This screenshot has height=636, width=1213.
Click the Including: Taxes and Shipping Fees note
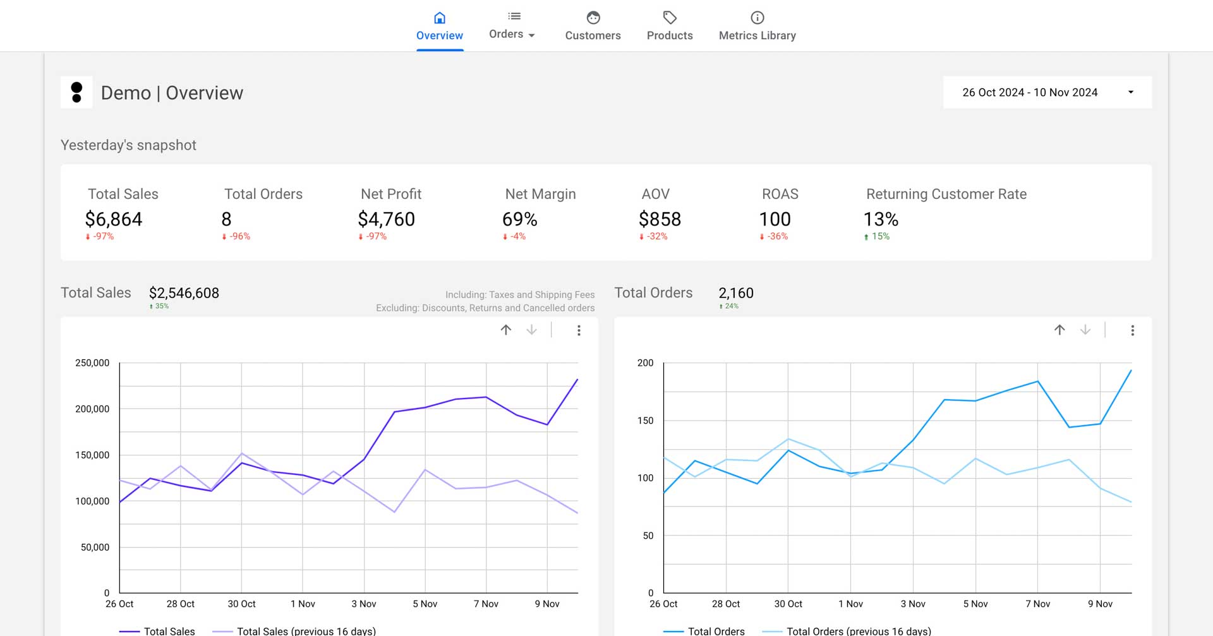[x=520, y=294]
